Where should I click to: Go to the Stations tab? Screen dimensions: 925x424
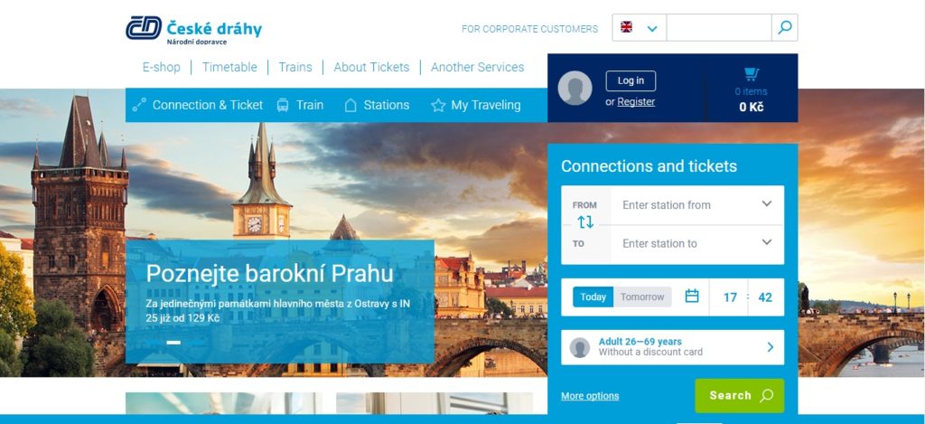(x=377, y=105)
